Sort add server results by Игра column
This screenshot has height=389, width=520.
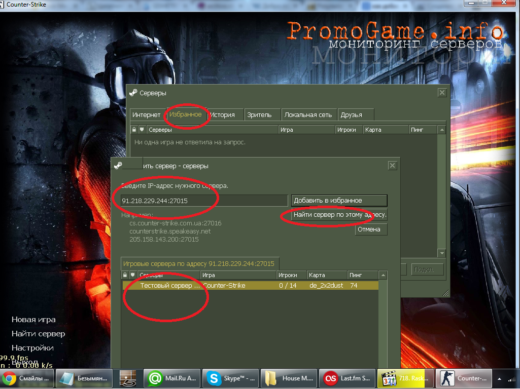pos(238,275)
